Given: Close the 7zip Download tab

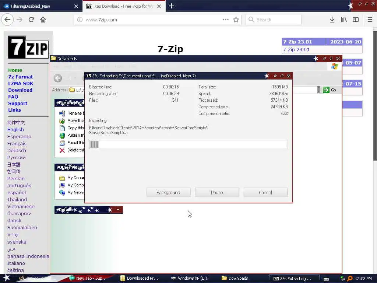Looking at the screenshot, I should [x=159, y=6].
